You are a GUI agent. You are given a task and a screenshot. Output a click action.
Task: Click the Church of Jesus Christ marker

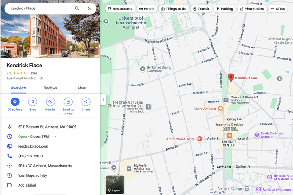(x=149, y=107)
